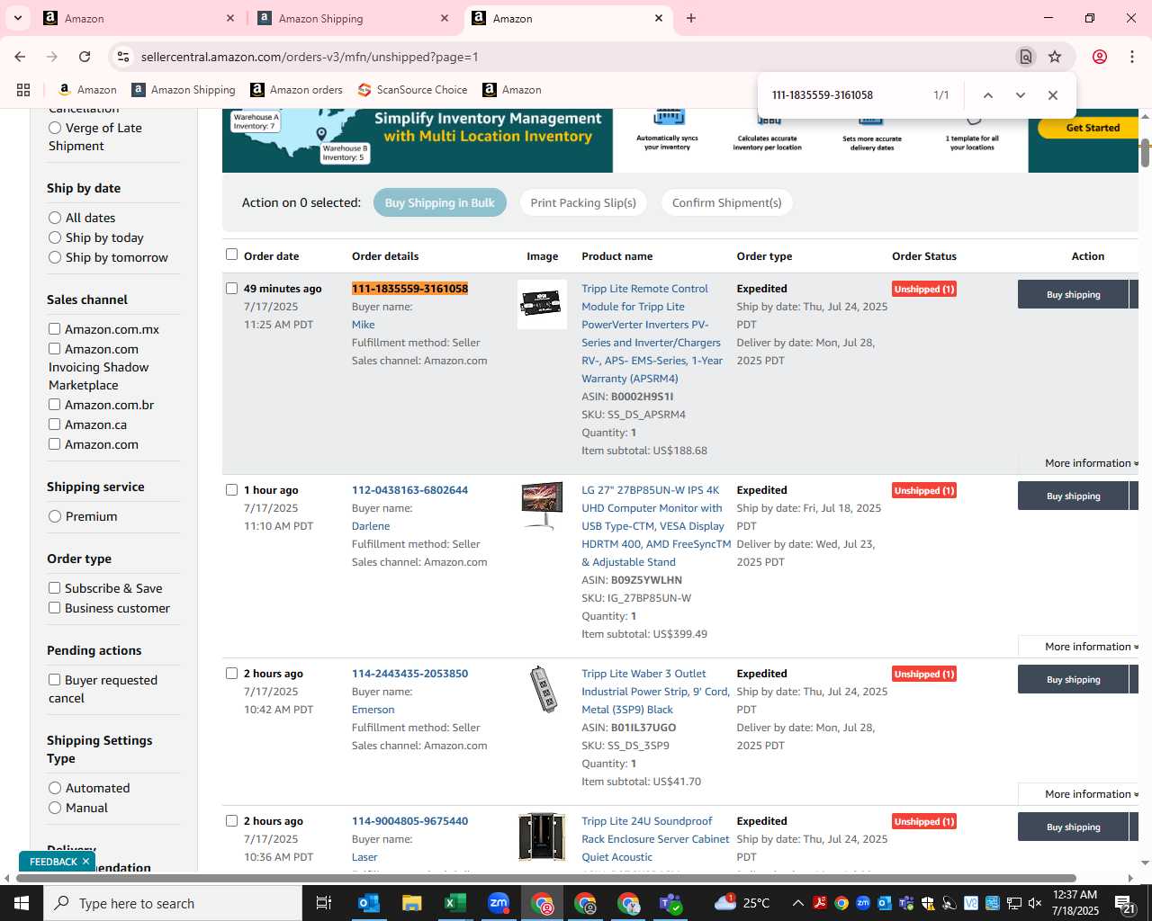
Task: Expand More information for Emerson's order
Action: pyautogui.click(x=1091, y=794)
